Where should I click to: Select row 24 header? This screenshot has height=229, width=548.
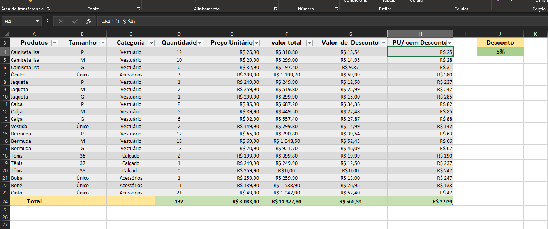[5, 201]
